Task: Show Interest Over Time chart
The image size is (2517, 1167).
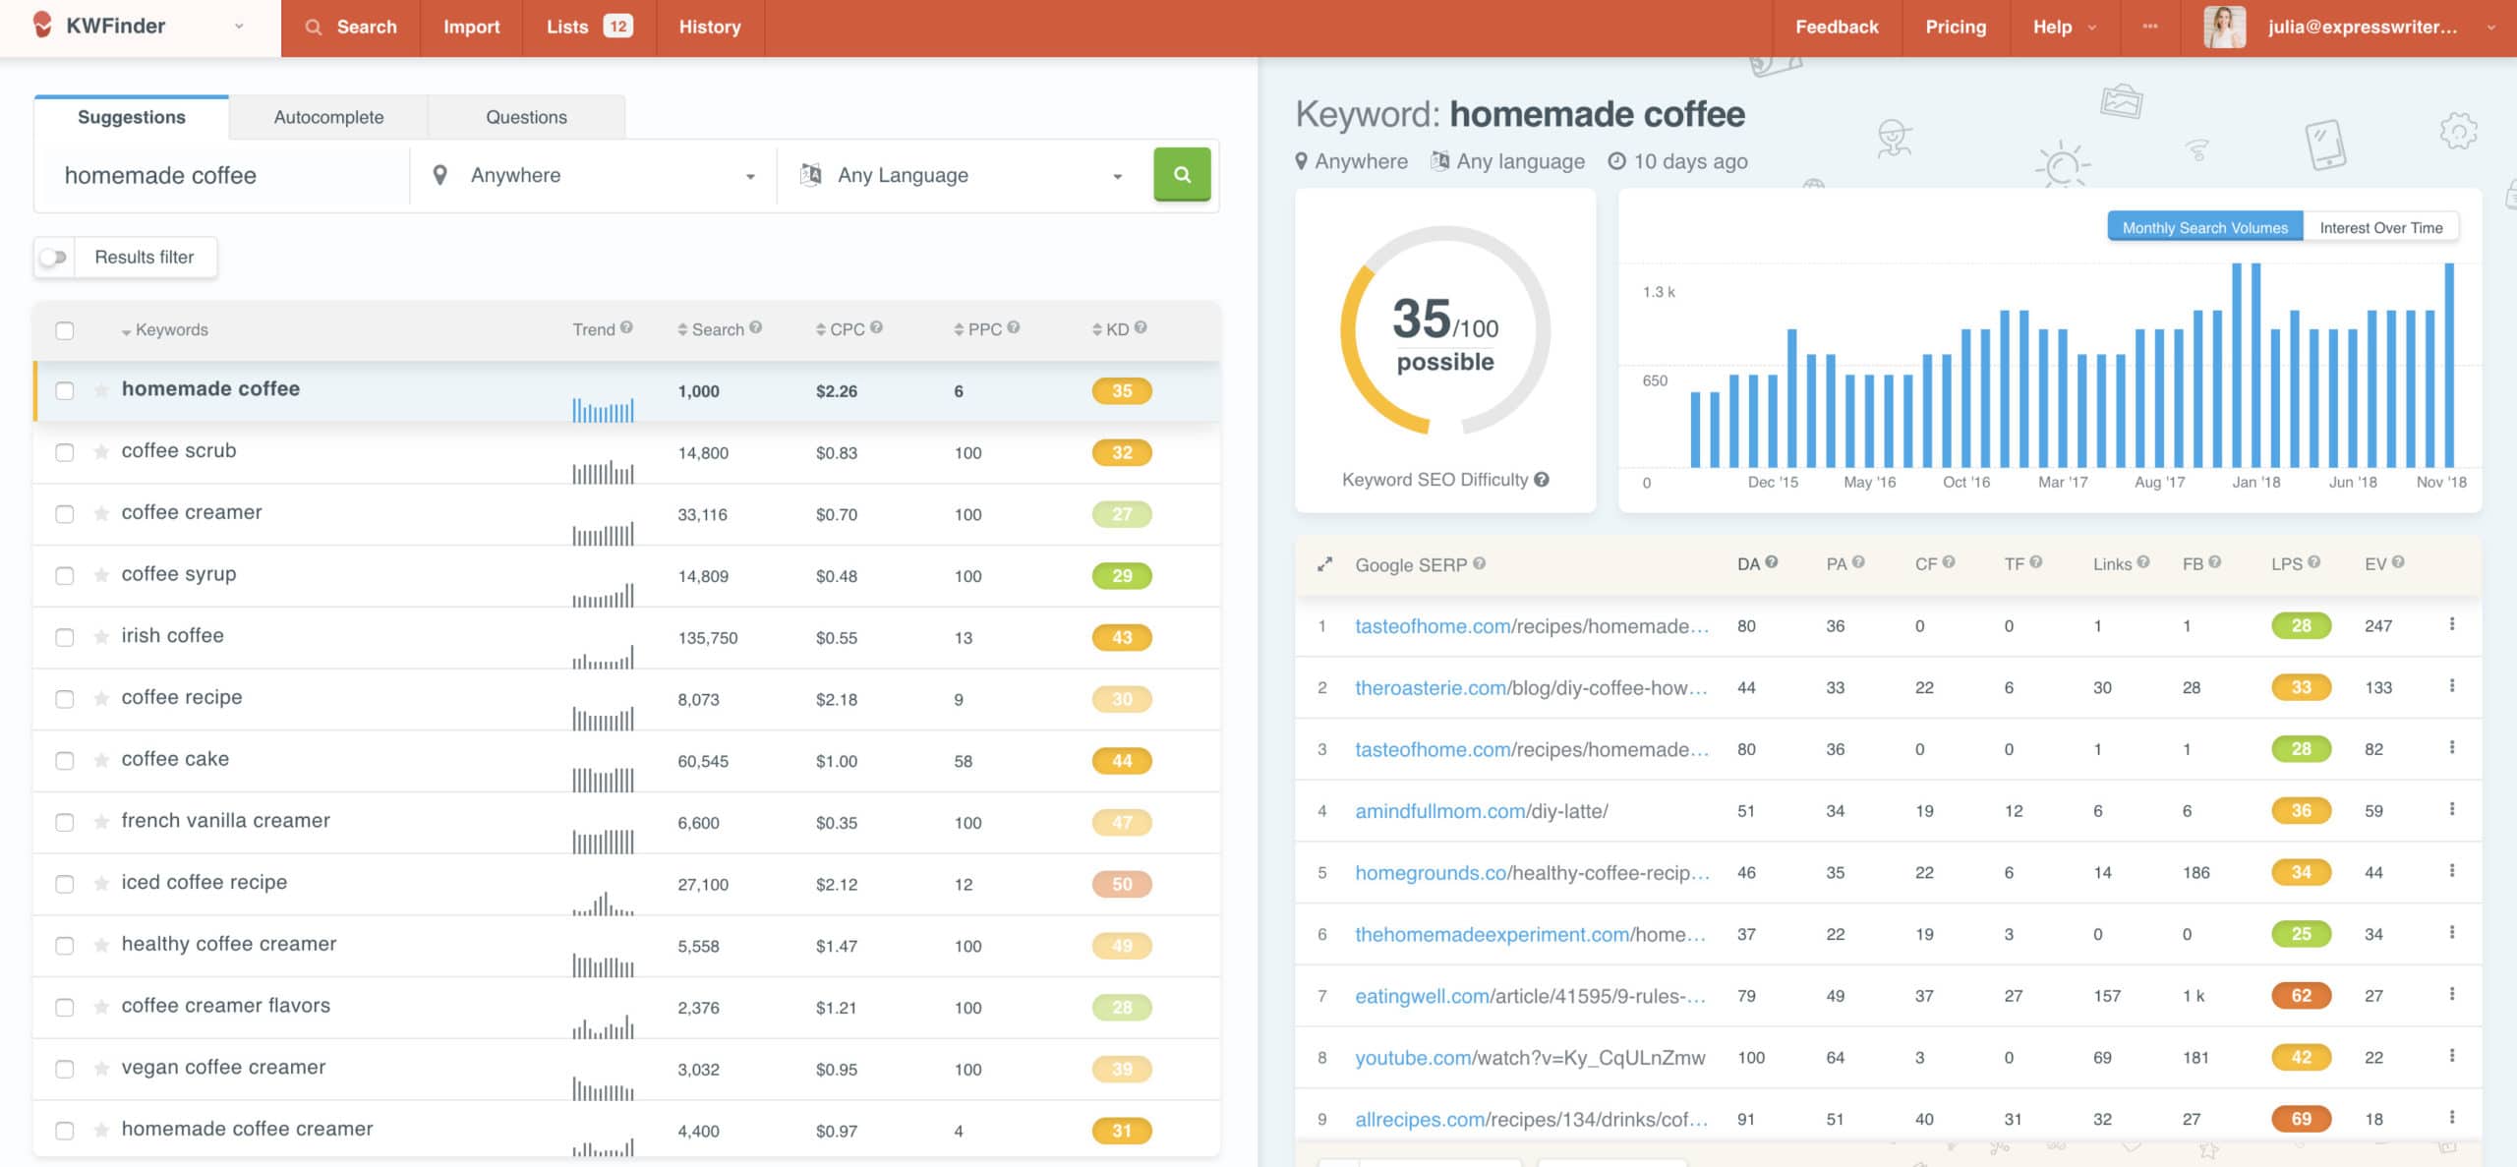Action: click(x=2380, y=227)
